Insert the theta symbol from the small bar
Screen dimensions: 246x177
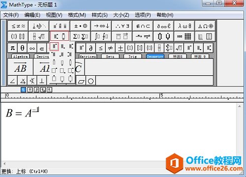[22, 48]
